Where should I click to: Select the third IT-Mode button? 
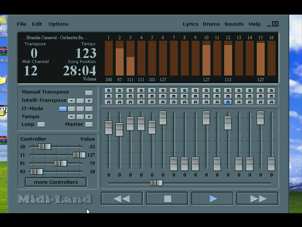[x=80, y=109]
